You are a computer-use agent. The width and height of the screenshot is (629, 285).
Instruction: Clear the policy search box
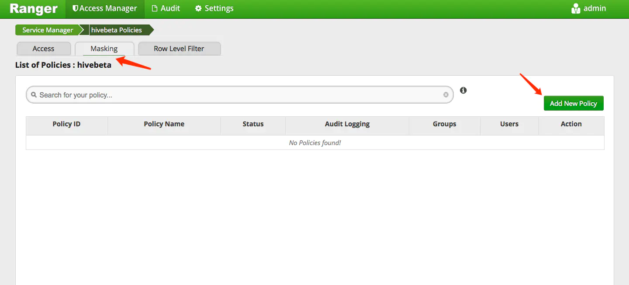446,95
